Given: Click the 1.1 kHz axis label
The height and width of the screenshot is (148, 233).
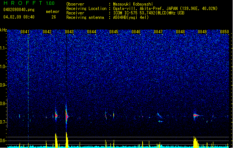Looking at the screenshot, I should (x=3, y=48).
